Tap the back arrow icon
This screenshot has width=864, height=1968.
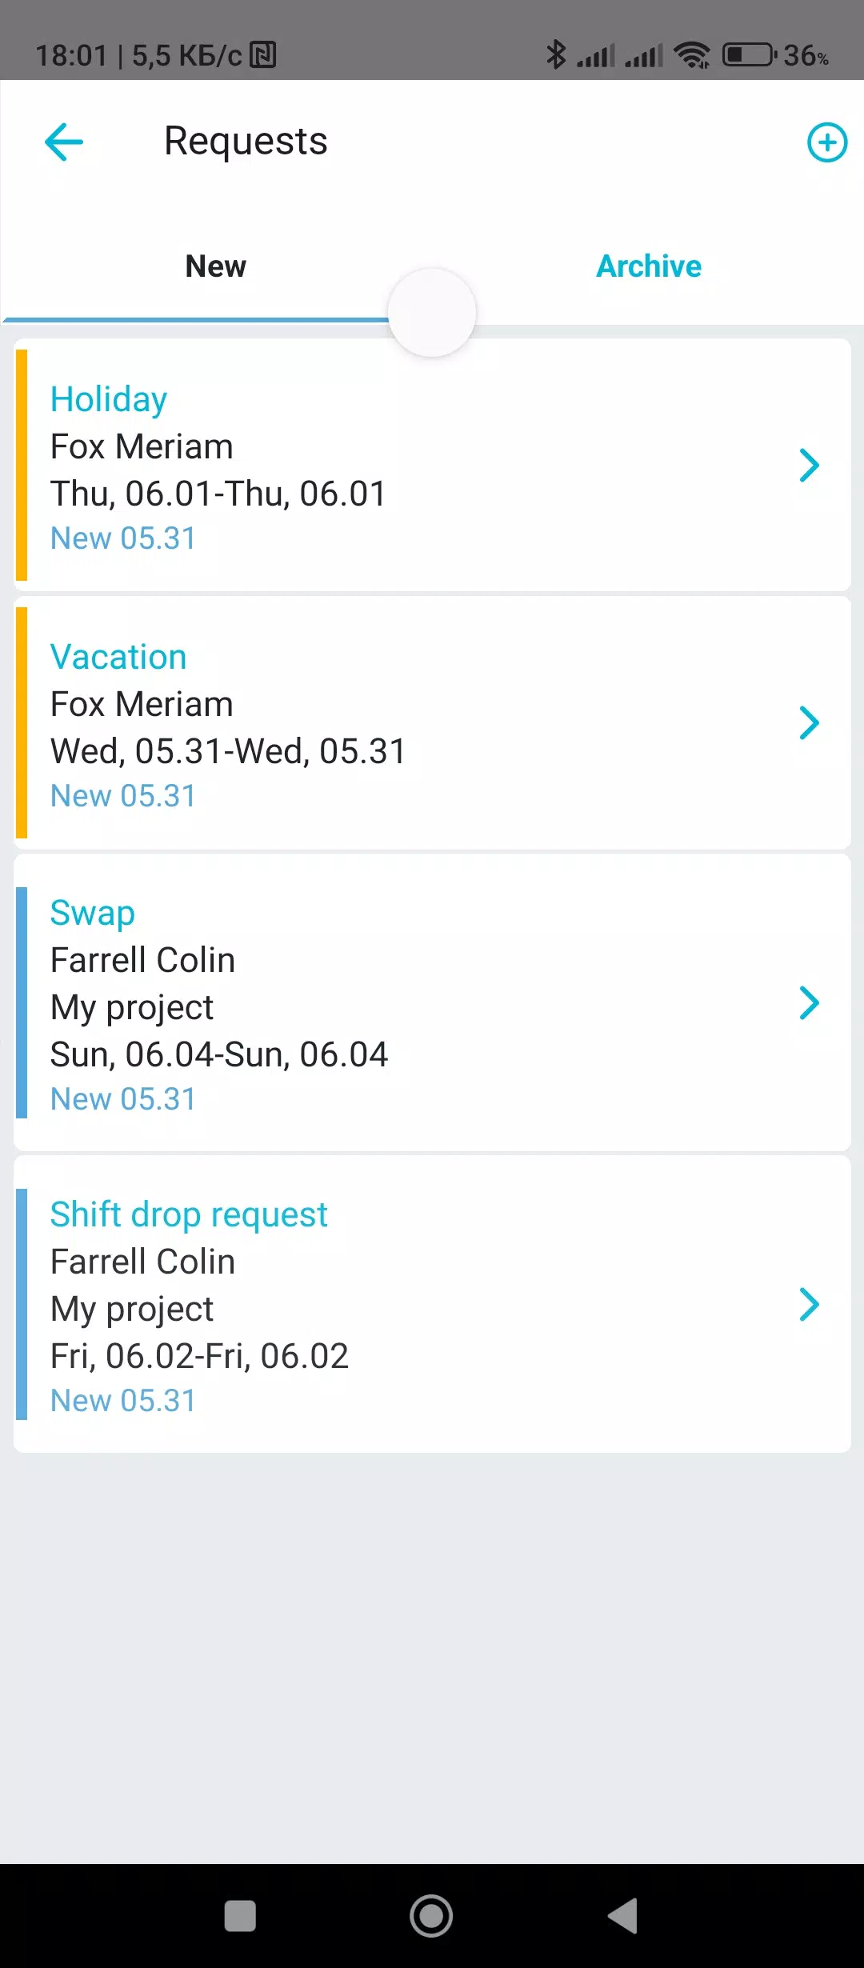[64, 142]
